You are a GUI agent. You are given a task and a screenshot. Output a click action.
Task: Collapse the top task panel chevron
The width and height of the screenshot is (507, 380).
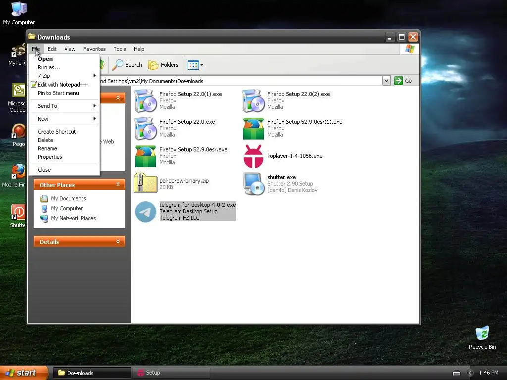118,97
